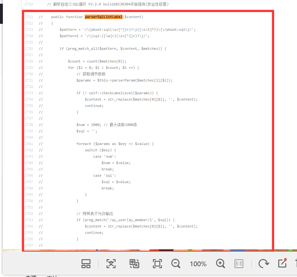This screenshot has width=297, height=277.
Task: Zoom in using the plus magnifier
Action: pyautogui.click(x=221, y=264)
